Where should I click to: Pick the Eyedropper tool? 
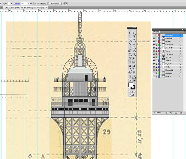(x=130, y=69)
